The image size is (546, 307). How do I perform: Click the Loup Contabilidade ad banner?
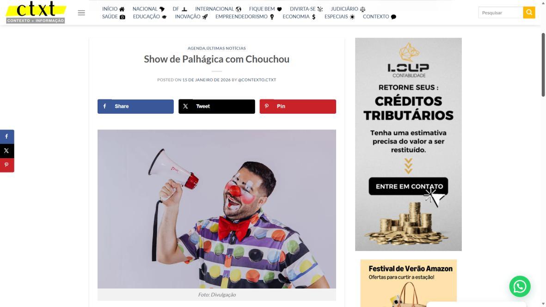408,144
